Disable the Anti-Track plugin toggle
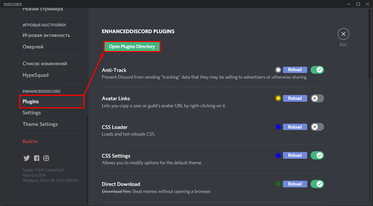 click(x=317, y=70)
